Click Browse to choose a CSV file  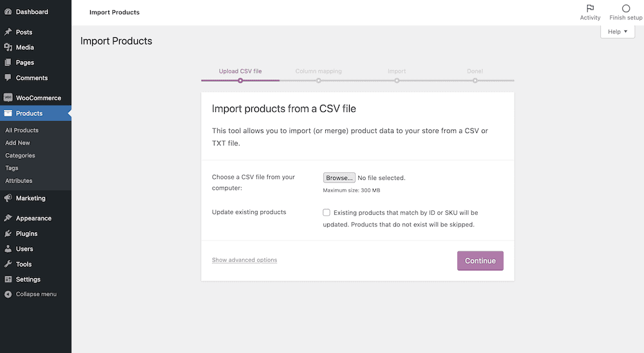(339, 177)
